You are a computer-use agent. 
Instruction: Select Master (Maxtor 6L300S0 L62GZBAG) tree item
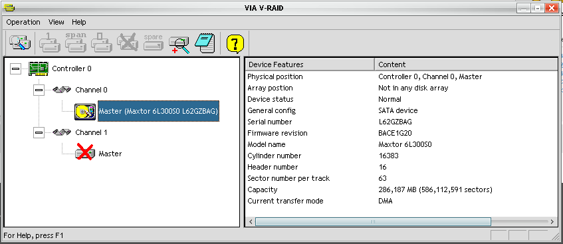158,111
